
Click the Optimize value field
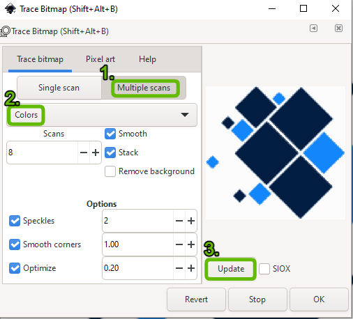tap(137, 268)
